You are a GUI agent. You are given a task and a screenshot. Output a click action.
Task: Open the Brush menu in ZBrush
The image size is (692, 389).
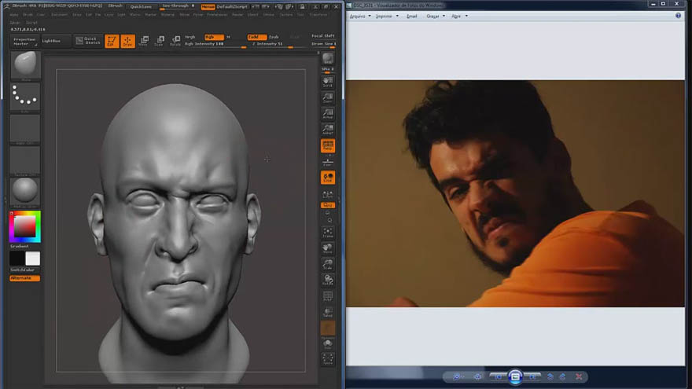click(28, 15)
